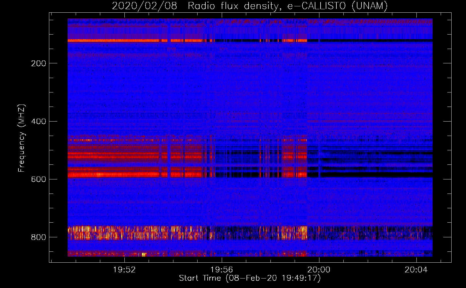This screenshot has width=466, height=288.
Task: Click the 20:00 time tick label
Action: point(319,270)
